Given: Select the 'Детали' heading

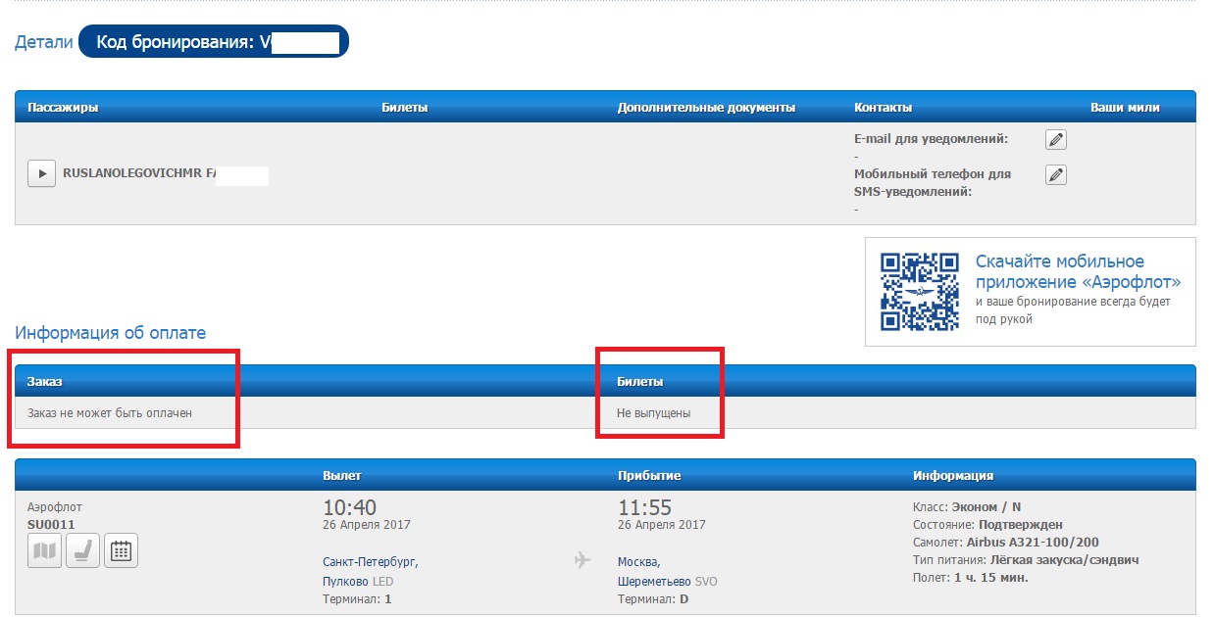Looking at the screenshot, I should [x=43, y=42].
